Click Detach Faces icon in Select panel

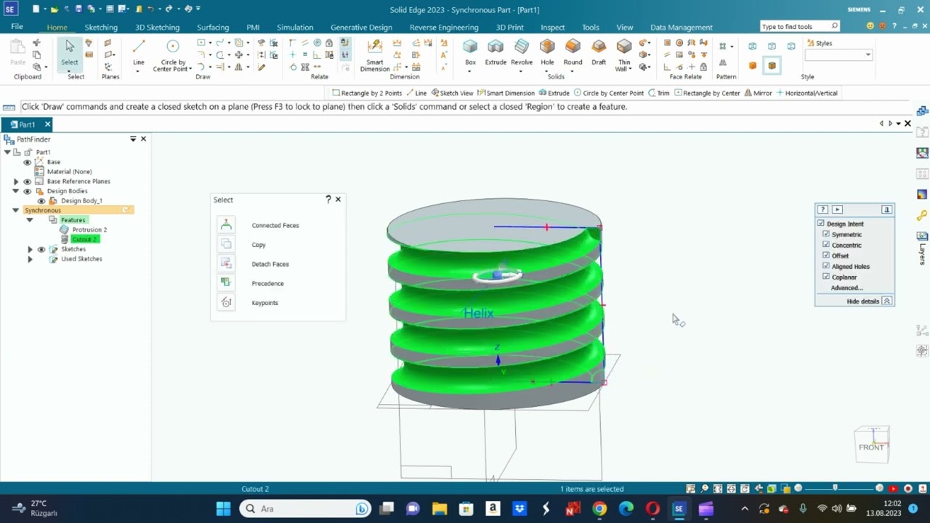tap(226, 264)
